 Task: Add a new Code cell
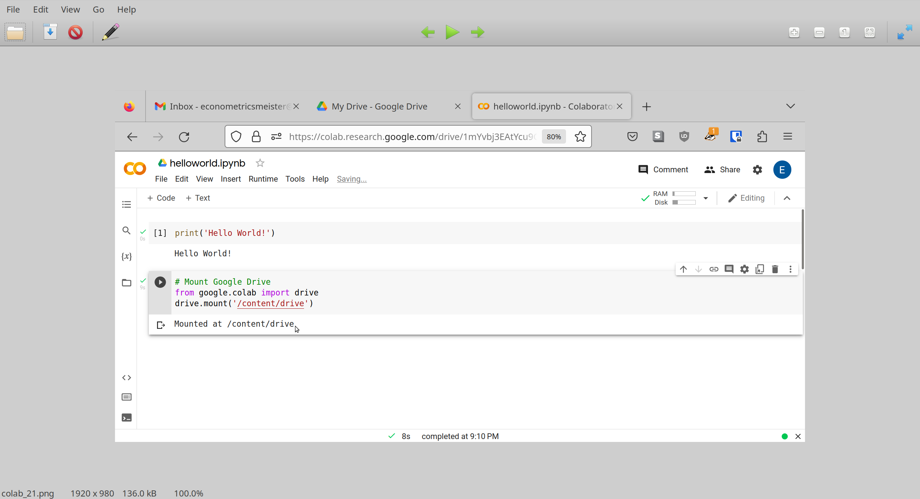(161, 198)
